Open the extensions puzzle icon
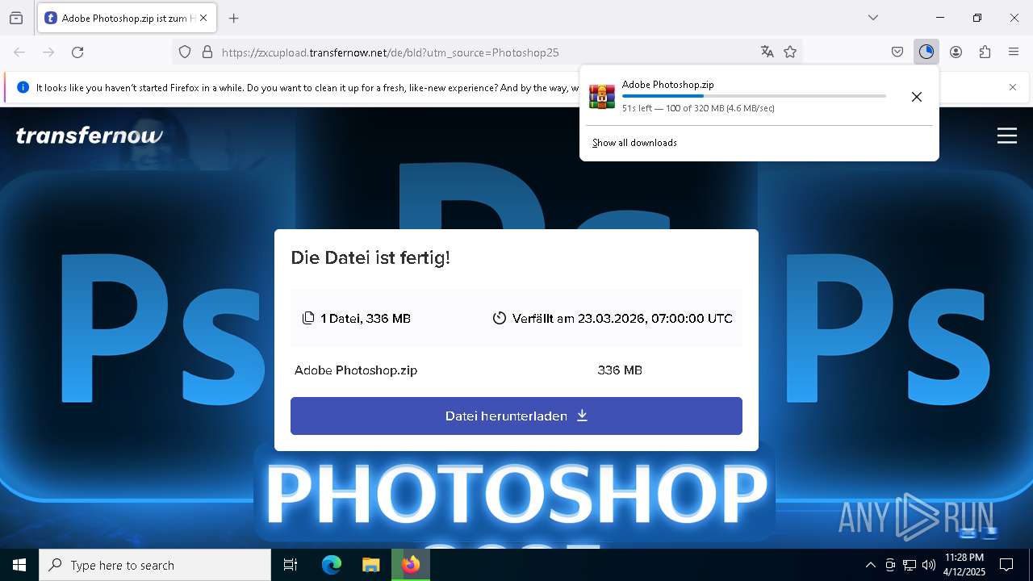Screen dimensions: 1033x581 (985, 52)
